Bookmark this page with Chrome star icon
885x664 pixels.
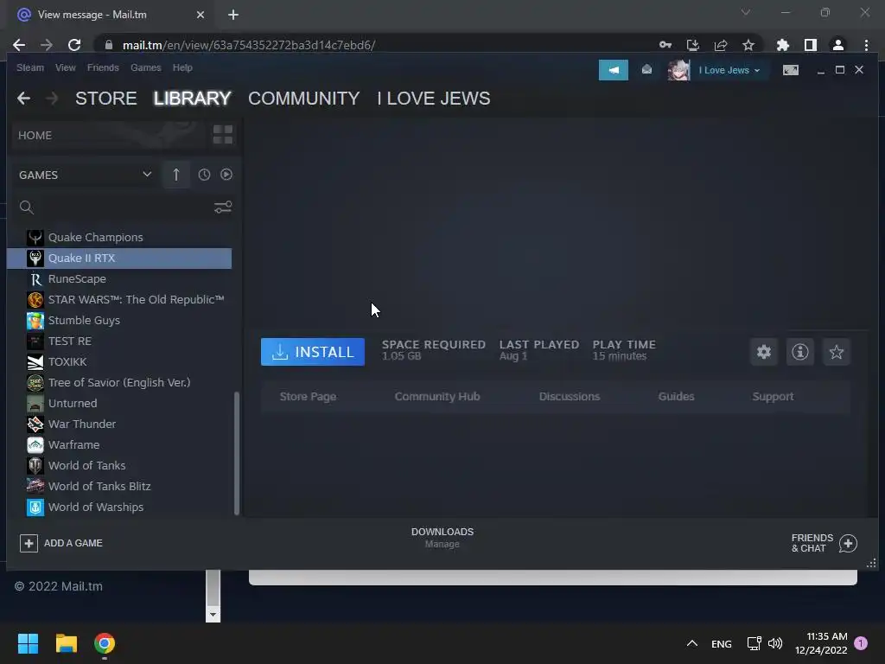(x=748, y=45)
